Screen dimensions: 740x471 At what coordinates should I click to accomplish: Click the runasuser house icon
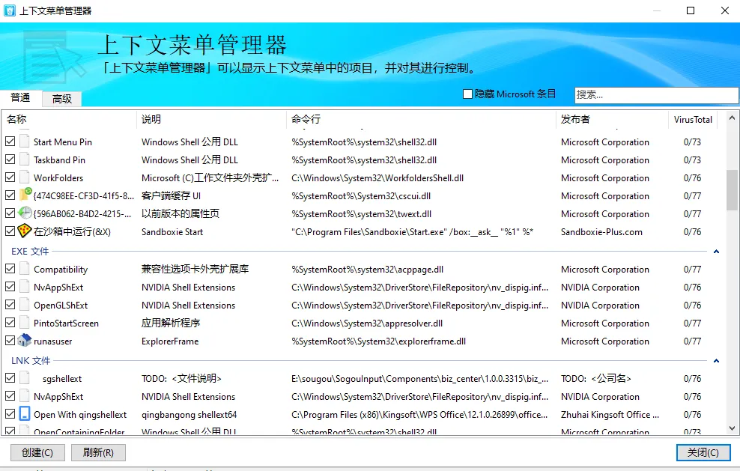[25, 340]
